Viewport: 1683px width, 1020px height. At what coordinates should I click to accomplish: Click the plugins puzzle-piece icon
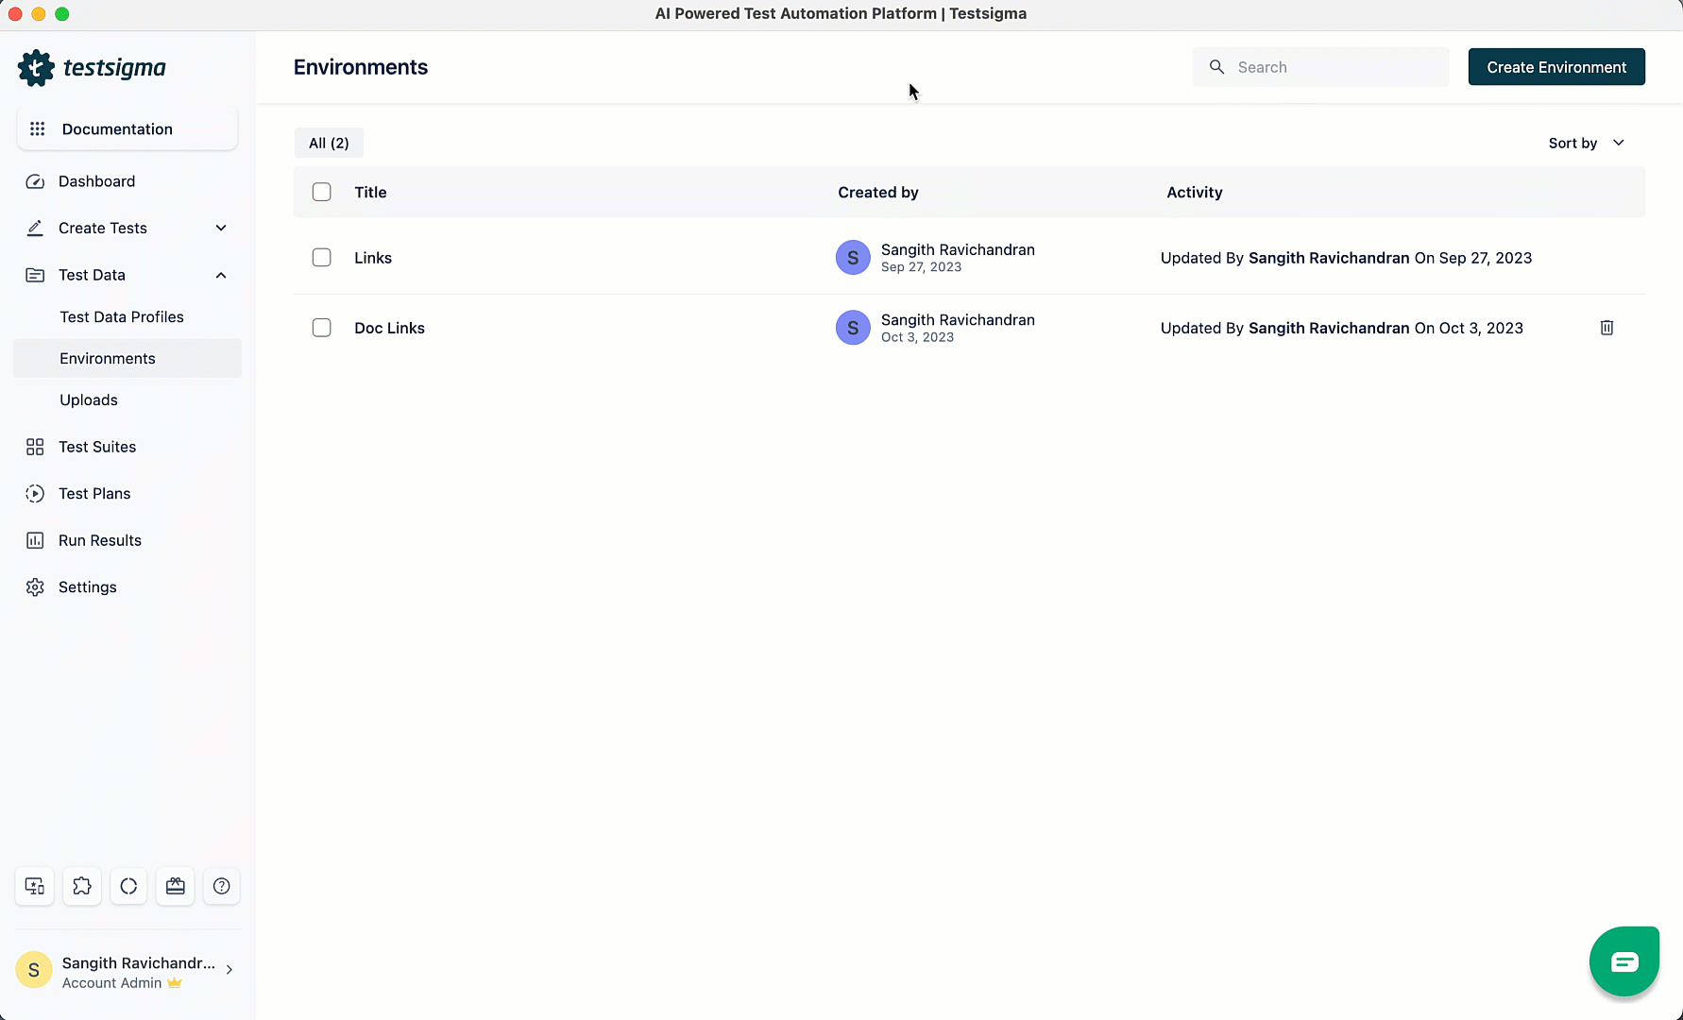click(x=81, y=886)
